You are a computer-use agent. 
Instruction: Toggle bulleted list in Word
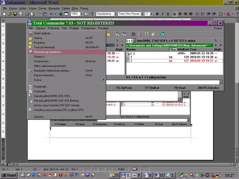[203, 14]
